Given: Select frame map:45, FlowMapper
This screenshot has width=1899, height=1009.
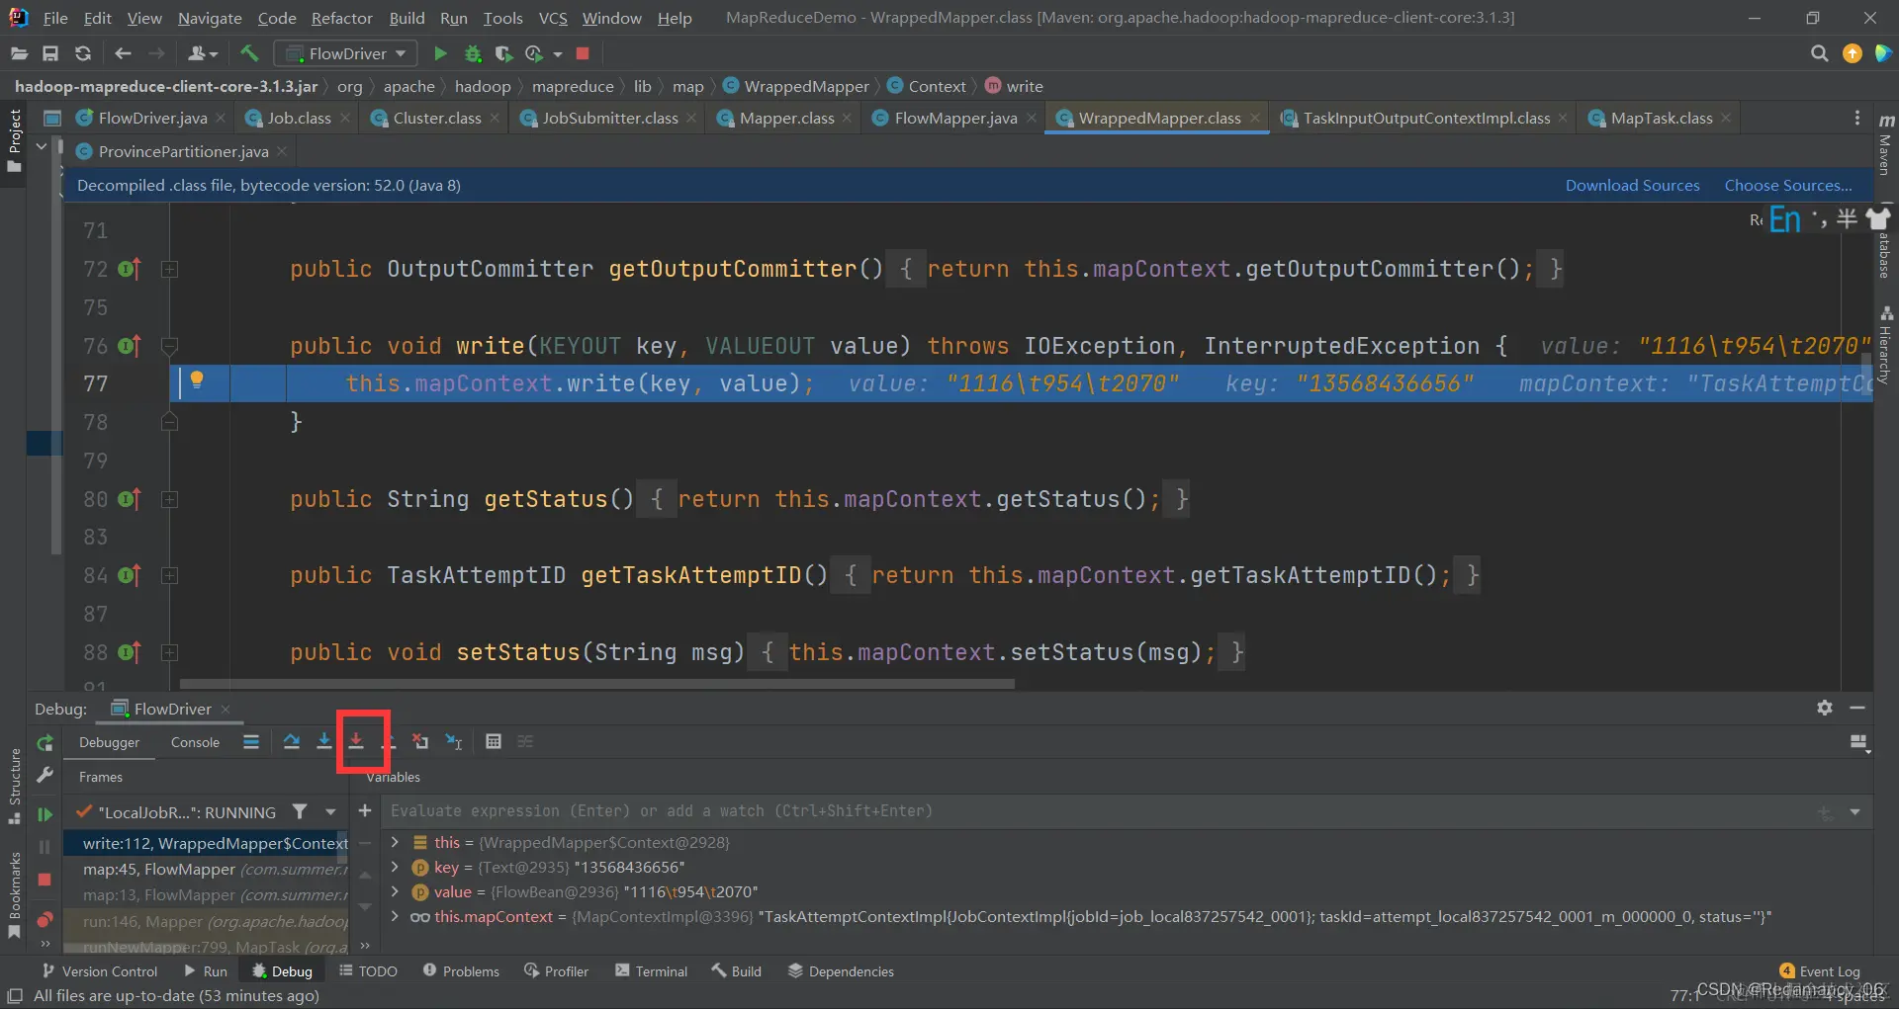Looking at the screenshot, I should (x=207, y=869).
